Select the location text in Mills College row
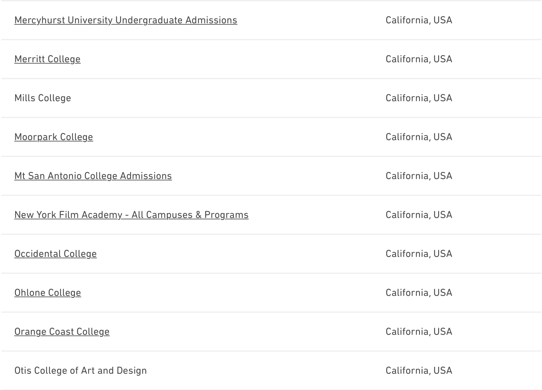This screenshot has width=542, height=390. pyautogui.click(x=419, y=98)
